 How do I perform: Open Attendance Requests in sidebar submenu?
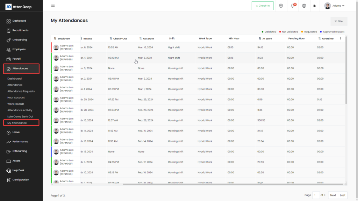pyautogui.click(x=21, y=91)
